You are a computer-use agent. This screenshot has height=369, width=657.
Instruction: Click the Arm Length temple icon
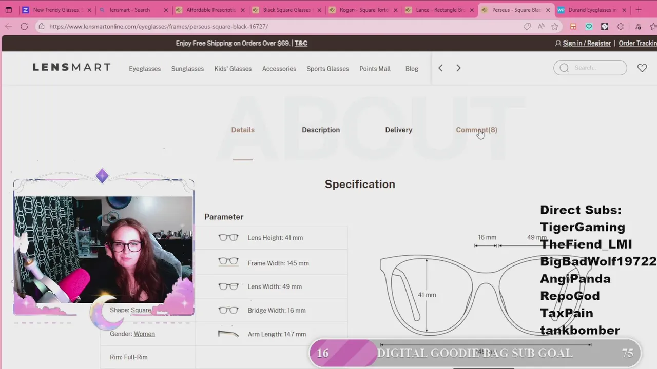click(228, 334)
